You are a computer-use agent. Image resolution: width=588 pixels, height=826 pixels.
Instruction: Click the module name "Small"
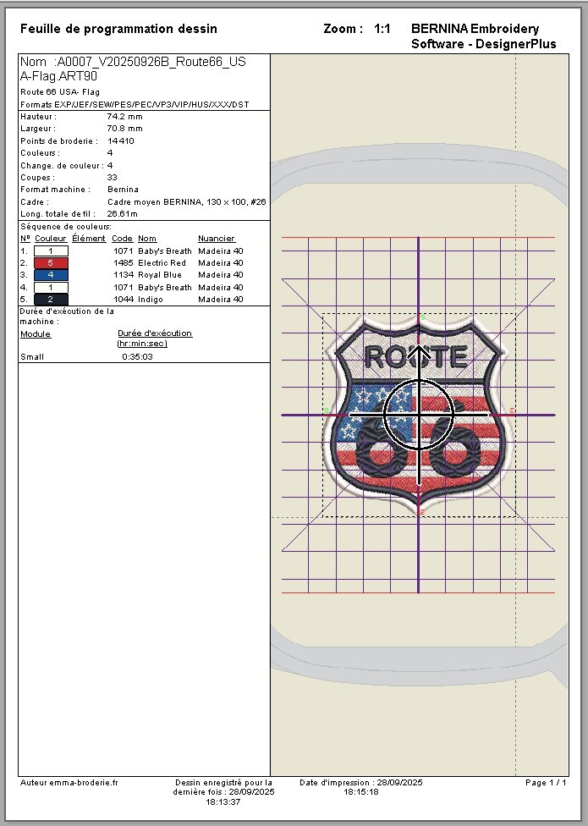click(32, 357)
